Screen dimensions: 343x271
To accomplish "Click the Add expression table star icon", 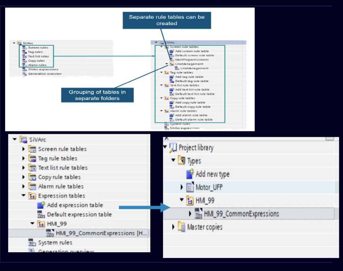I will [41, 205].
